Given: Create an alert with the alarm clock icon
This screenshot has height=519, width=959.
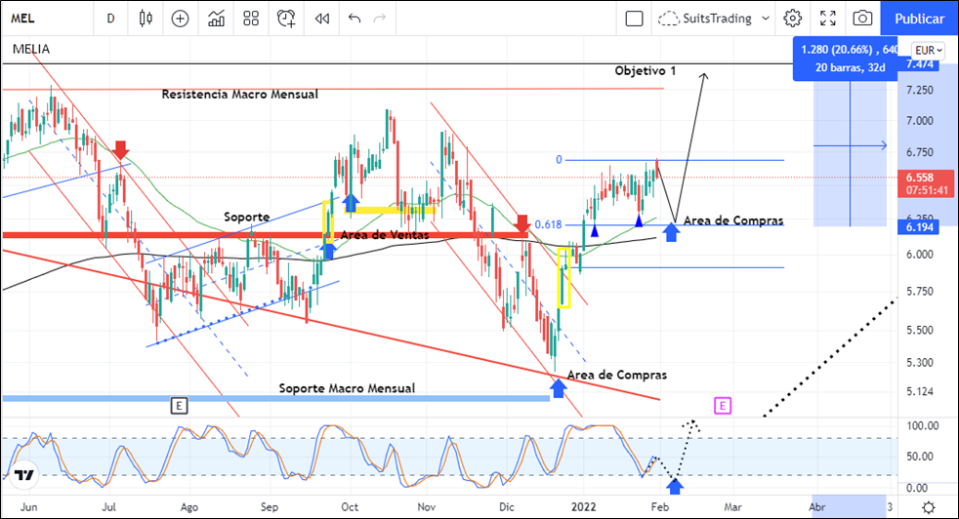Looking at the screenshot, I should click(286, 18).
